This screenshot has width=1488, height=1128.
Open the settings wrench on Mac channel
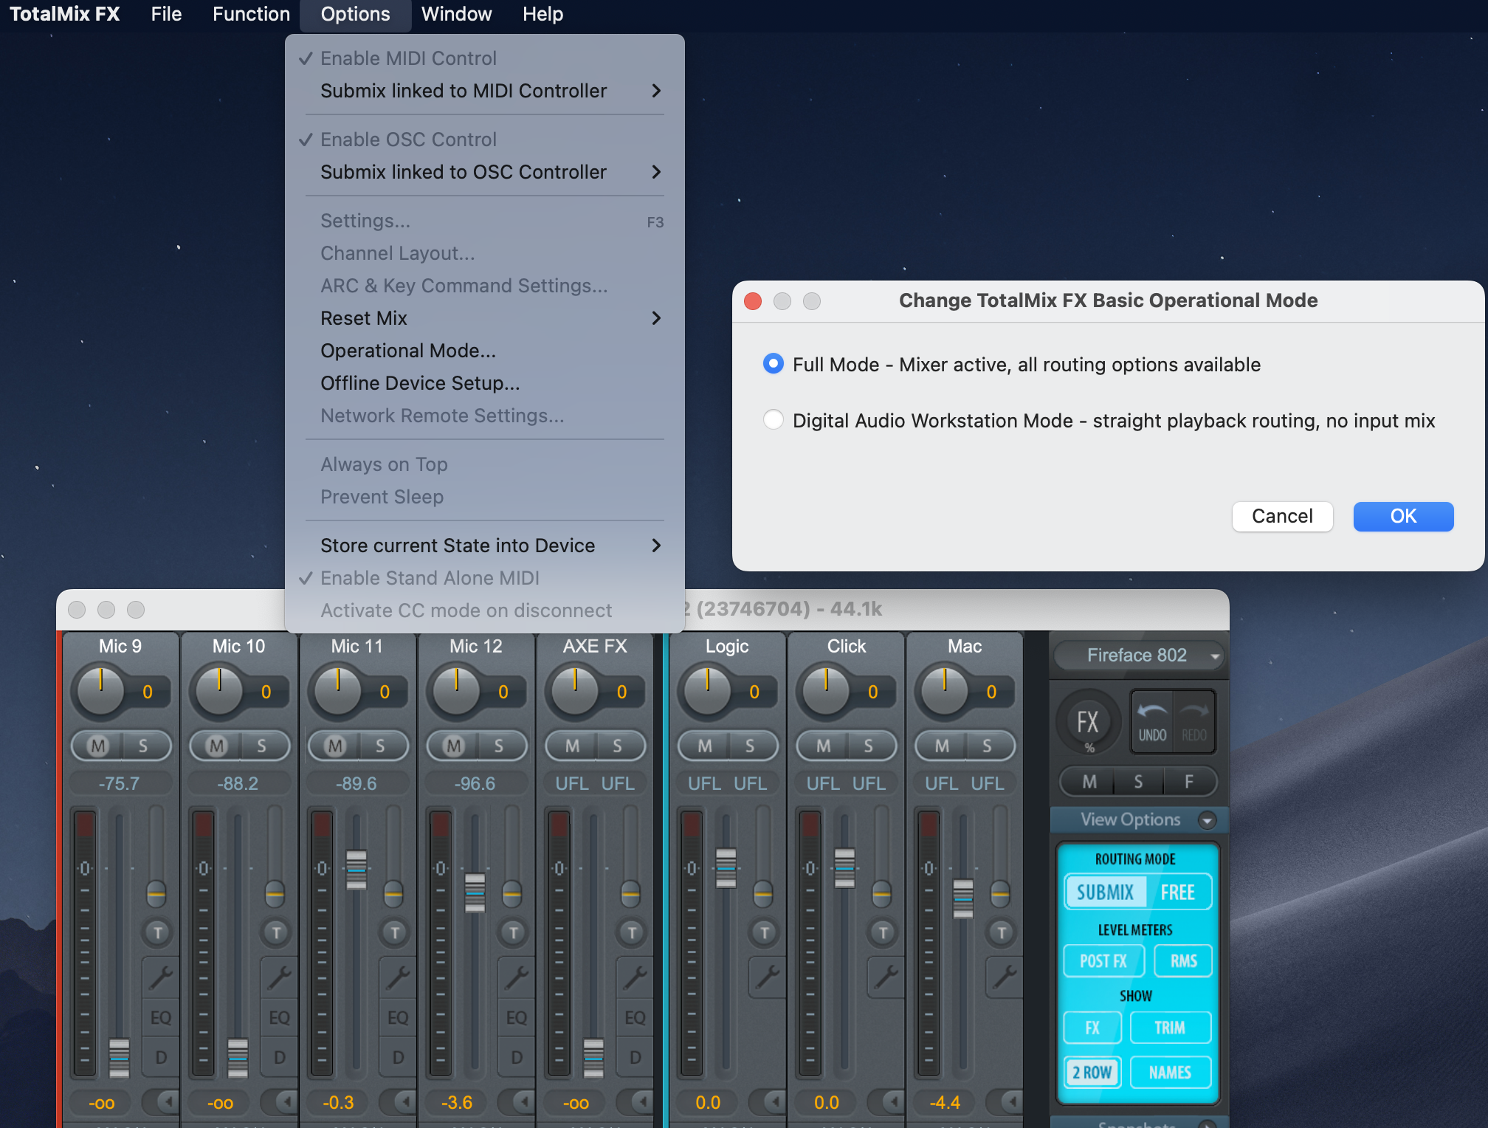tap(1004, 977)
